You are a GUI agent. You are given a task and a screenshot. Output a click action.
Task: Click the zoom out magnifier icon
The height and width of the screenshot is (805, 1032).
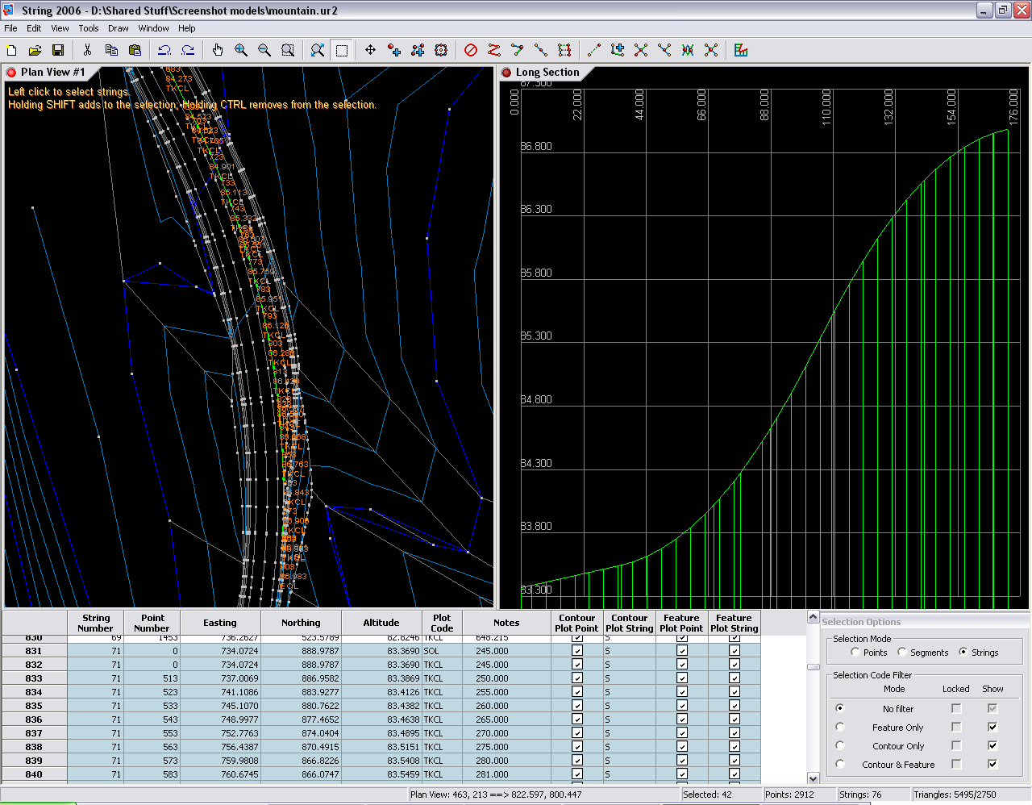tap(264, 50)
